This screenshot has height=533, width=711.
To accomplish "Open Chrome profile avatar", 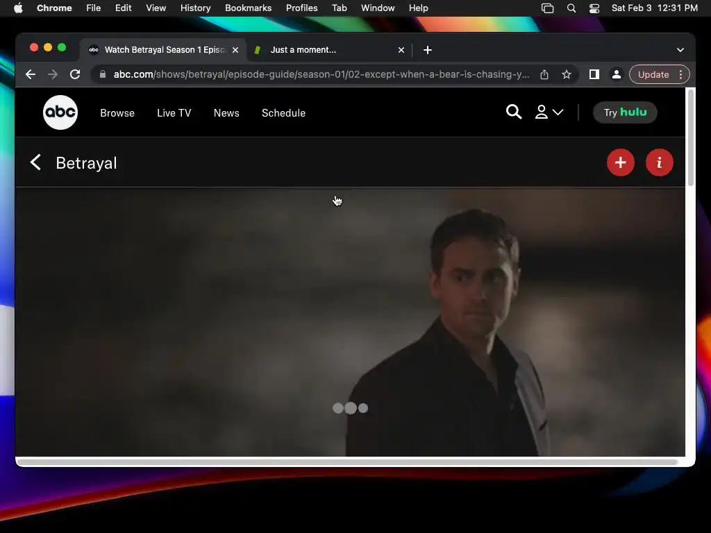I will 617,74.
